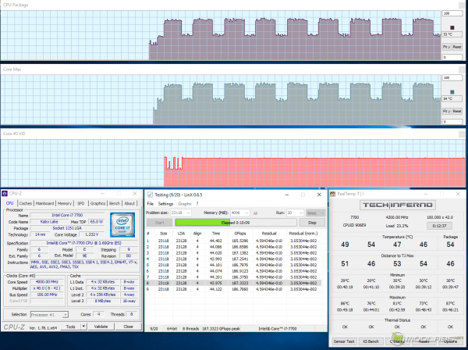Screen dimensions: 468x350
Task: Click the Validate button in CPU-Z
Action: pyautogui.click(x=101, y=327)
